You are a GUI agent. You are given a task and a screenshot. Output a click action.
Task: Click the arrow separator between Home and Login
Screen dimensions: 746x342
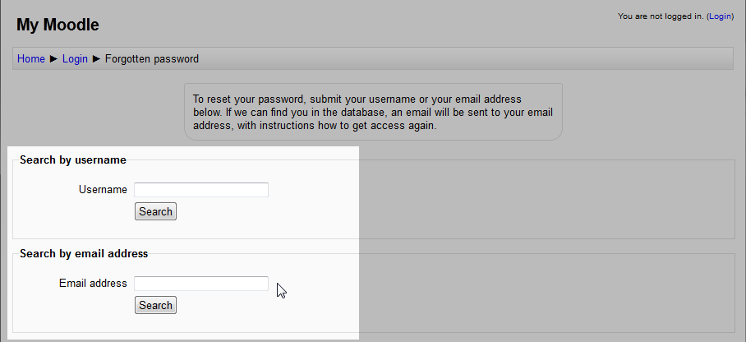point(54,59)
